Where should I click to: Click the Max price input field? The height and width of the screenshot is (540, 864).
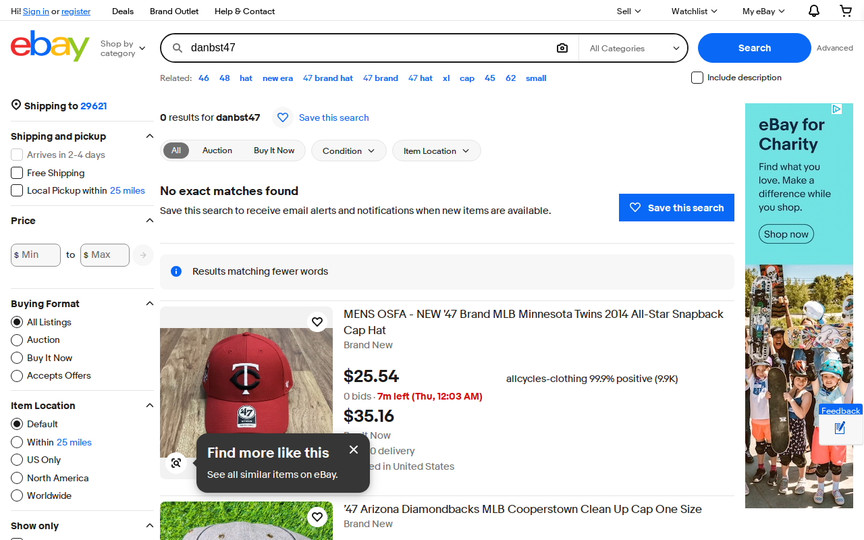pos(105,255)
